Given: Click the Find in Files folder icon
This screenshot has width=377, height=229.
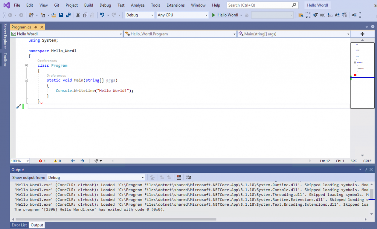Looking at the screenshot, I should [x=301, y=15].
